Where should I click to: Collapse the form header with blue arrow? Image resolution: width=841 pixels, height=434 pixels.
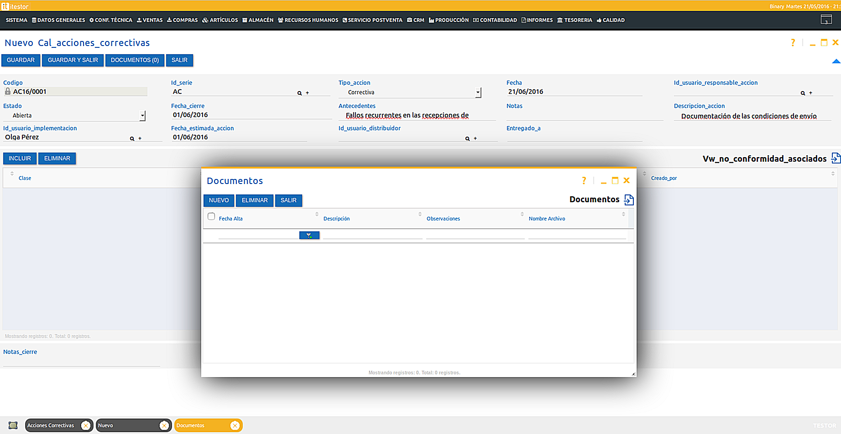(836, 61)
